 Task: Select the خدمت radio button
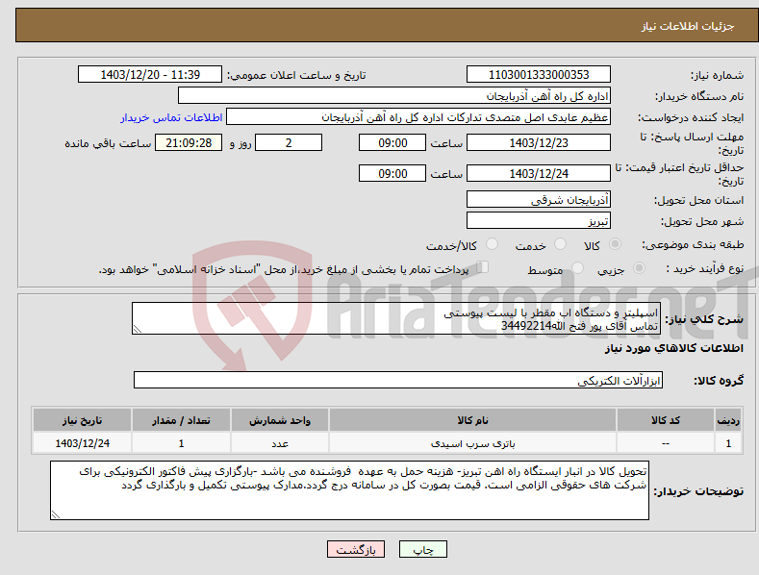coord(560,244)
